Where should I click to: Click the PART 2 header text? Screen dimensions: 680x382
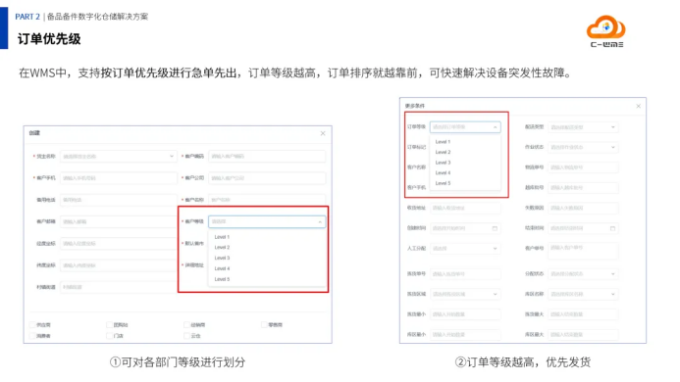pos(27,17)
